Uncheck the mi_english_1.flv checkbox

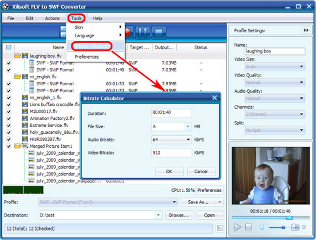(x=9, y=98)
